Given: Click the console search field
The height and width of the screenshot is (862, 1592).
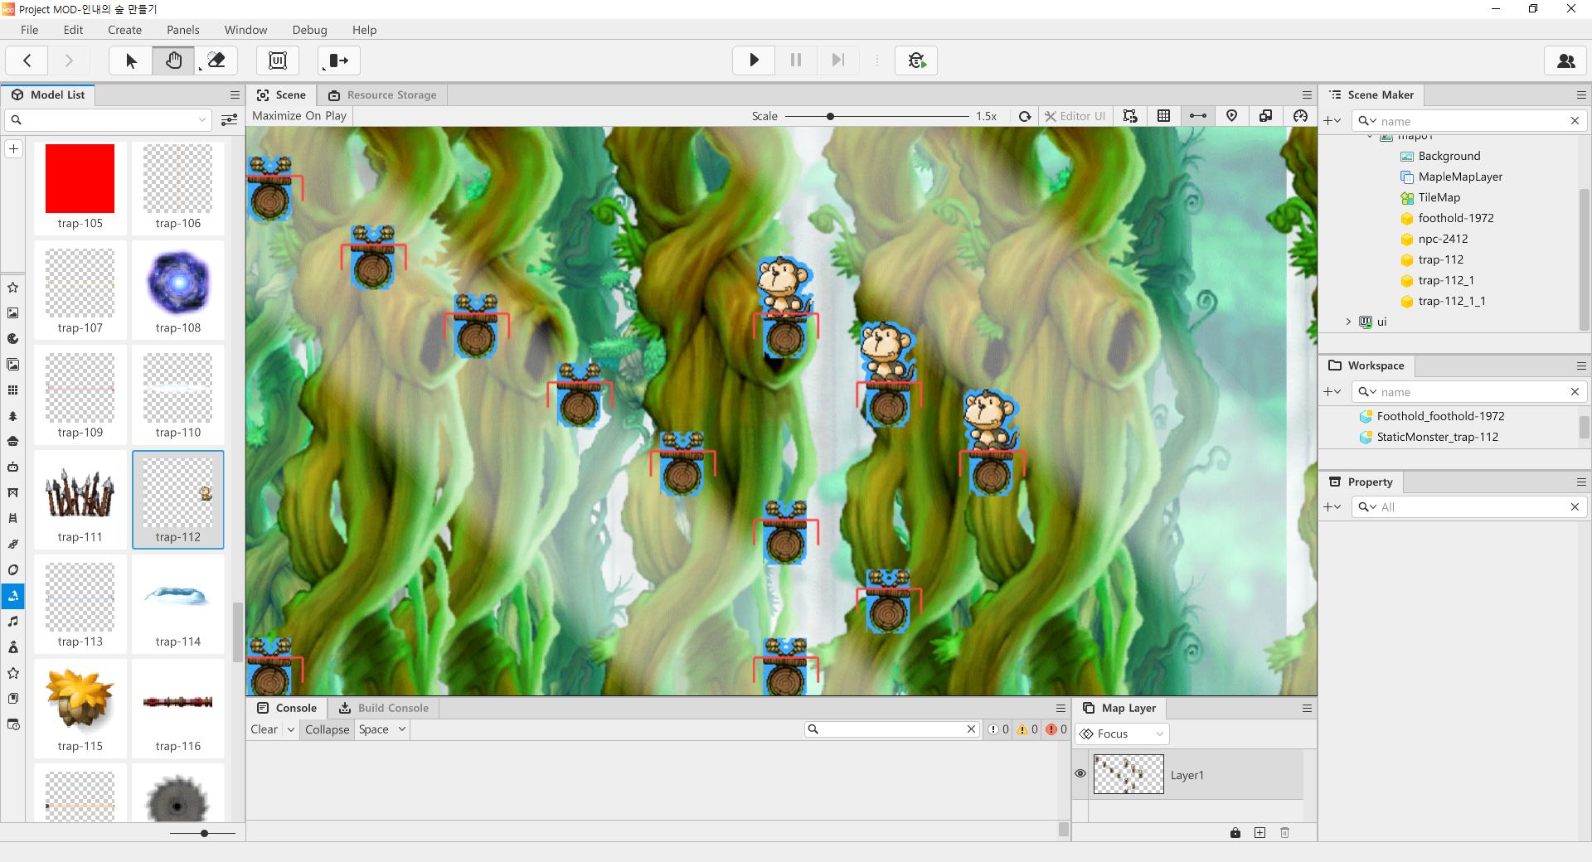Looking at the screenshot, I should click(891, 729).
